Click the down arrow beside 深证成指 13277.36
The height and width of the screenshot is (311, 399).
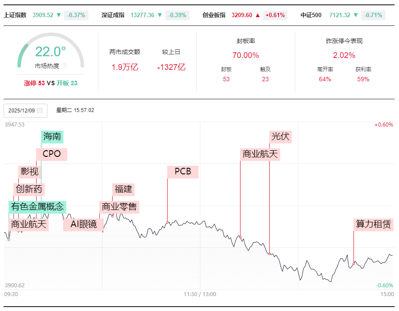pos(160,15)
